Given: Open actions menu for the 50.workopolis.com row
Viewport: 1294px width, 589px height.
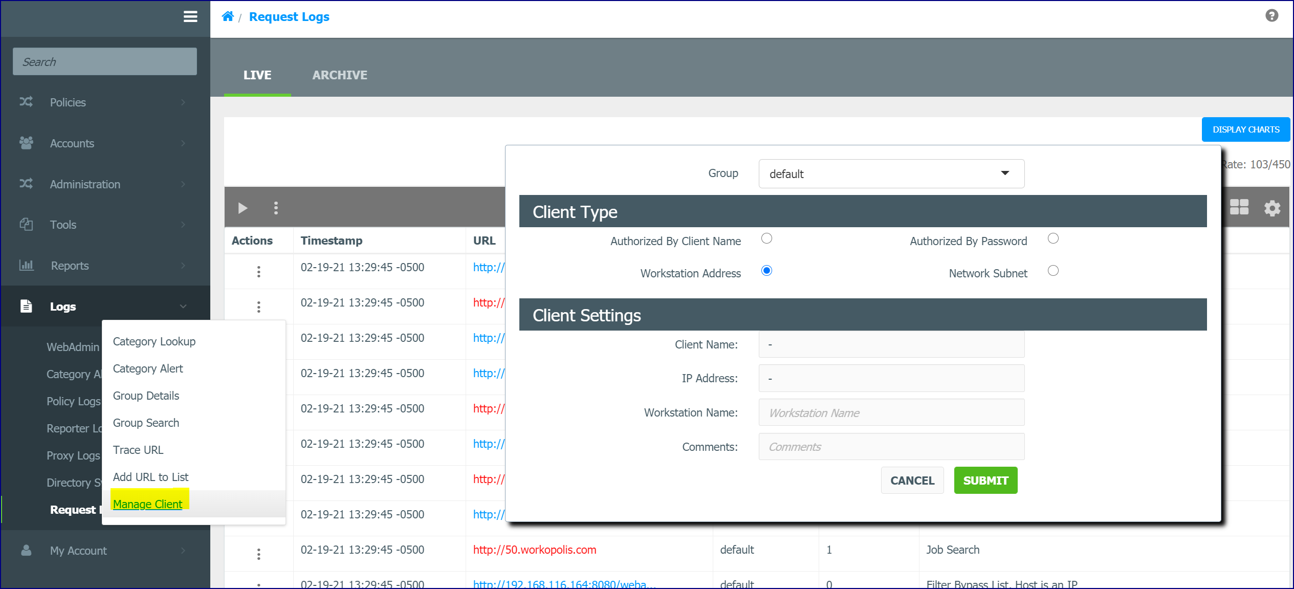Looking at the screenshot, I should [x=259, y=554].
